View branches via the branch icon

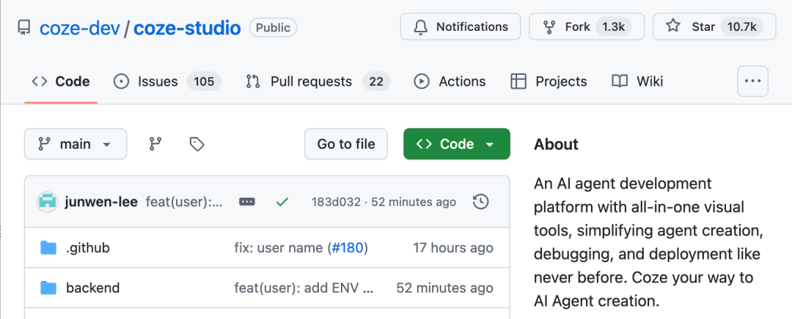point(155,144)
